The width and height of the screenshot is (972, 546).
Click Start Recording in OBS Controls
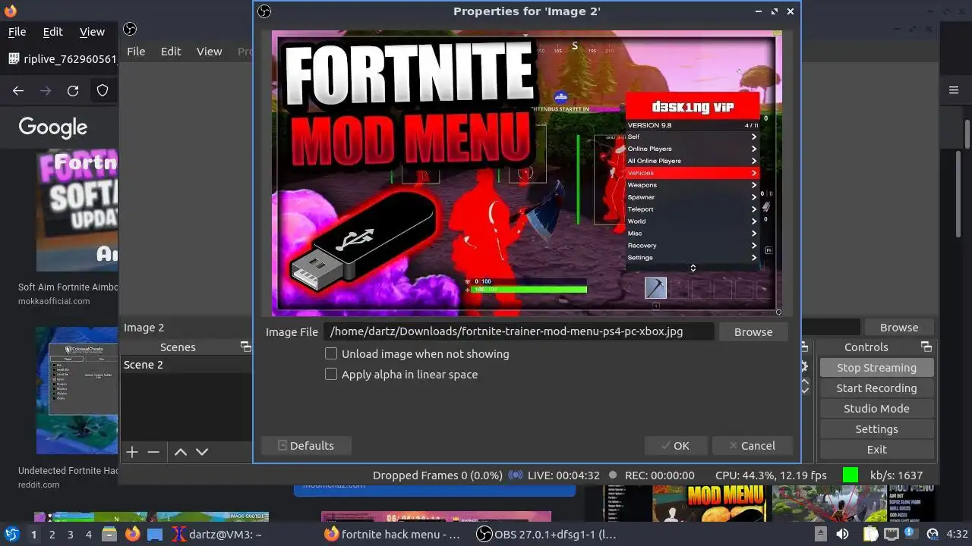876,388
